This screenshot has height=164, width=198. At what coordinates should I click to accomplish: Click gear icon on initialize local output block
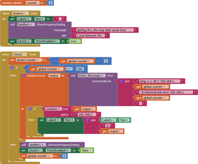(23, 75)
